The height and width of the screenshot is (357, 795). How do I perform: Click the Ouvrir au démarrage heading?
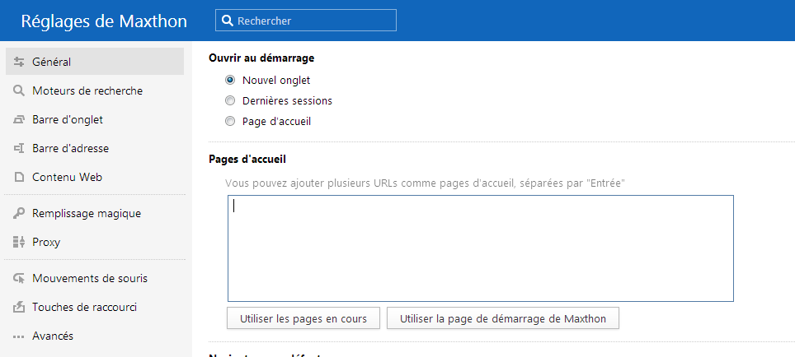tap(261, 58)
